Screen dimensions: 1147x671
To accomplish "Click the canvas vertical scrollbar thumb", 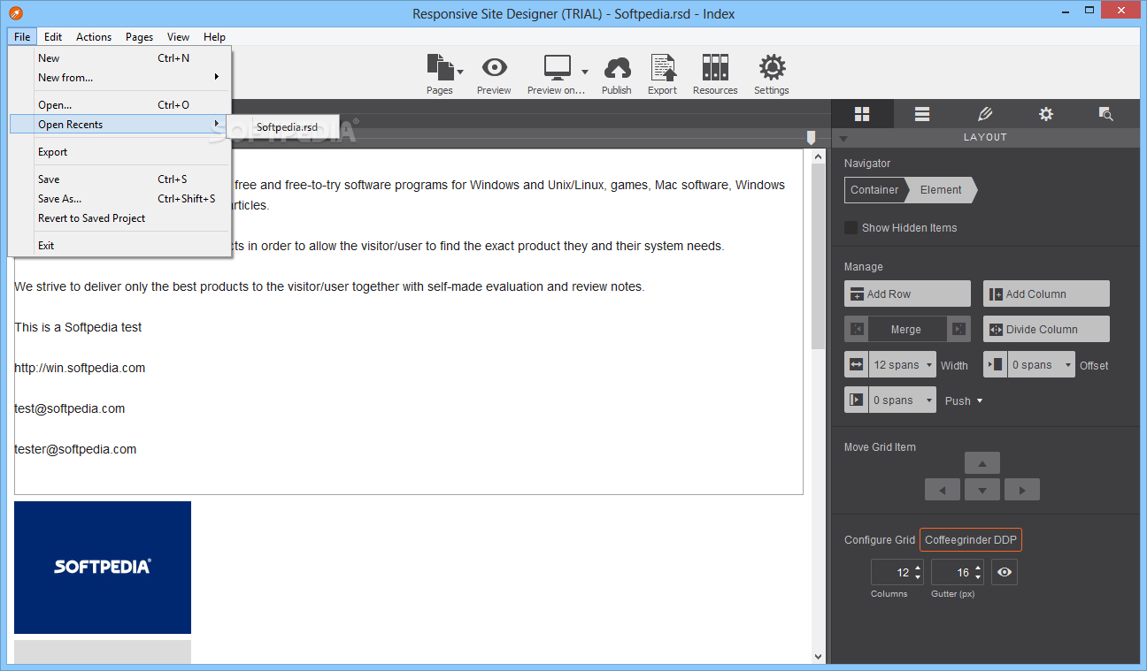I will [x=819, y=255].
